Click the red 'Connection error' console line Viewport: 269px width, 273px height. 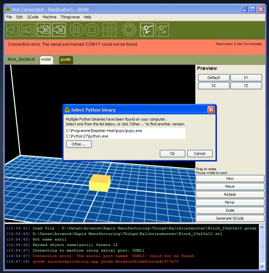pyautogui.click(x=100, y=256)
